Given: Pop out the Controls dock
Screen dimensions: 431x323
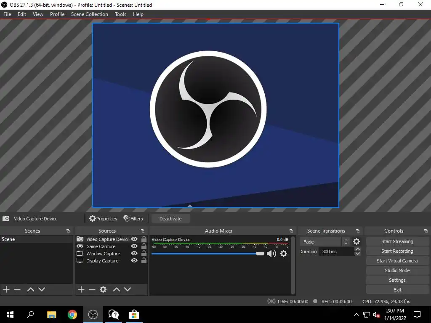Looking at the screenshot, I should [x=426, y=231].
